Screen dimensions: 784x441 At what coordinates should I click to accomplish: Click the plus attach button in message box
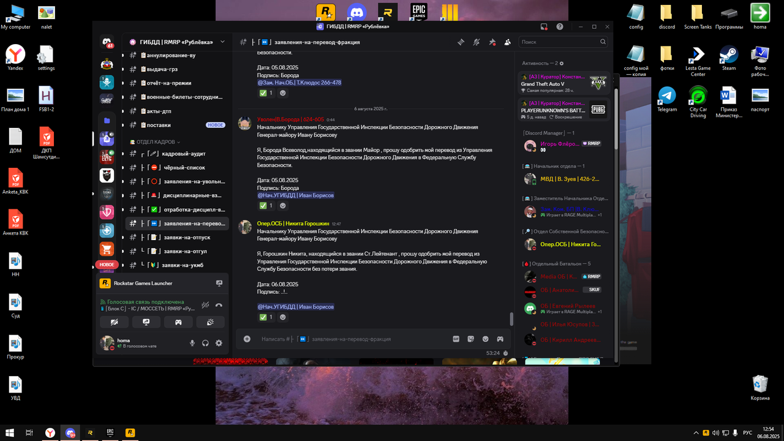click(247, 339)
